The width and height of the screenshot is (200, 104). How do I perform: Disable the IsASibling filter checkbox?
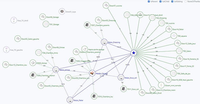coord(172,1)
